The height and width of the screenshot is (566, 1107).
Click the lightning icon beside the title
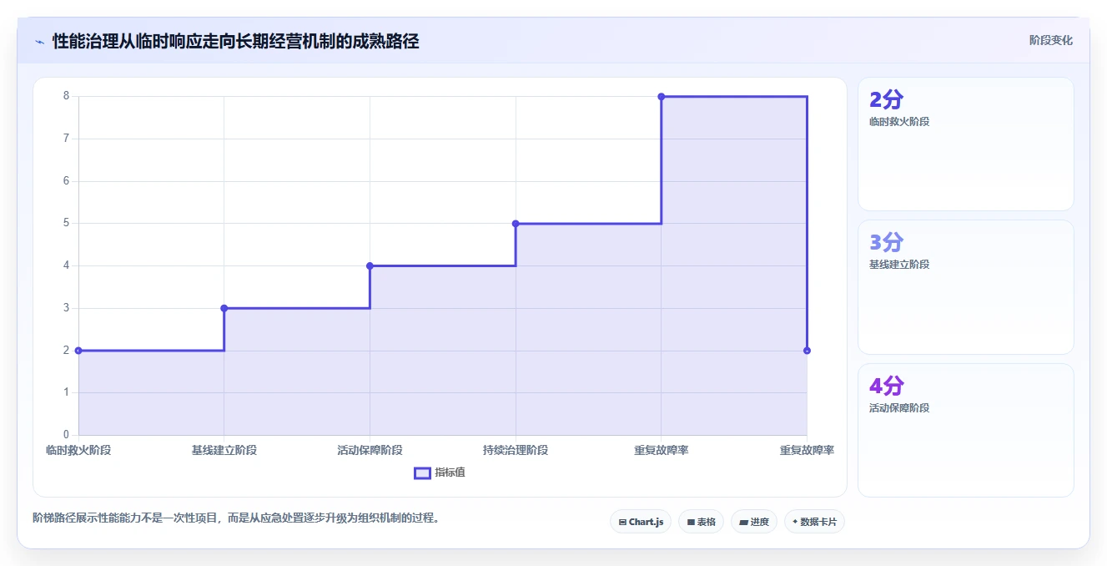click(x=39, y=42)
